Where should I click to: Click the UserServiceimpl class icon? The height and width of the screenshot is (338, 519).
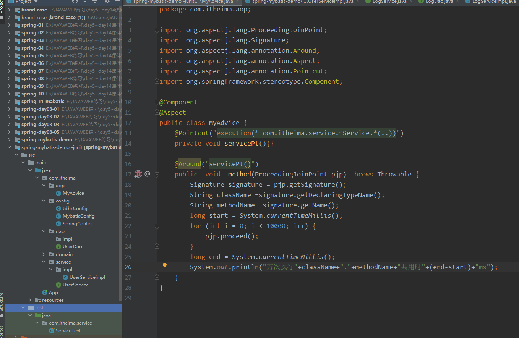point(65,277)
